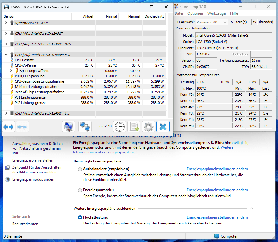Open the Datei menu in Core Temp
This screenshot has height=242, width=278.
pyautogui.click(x=179, y=13)
